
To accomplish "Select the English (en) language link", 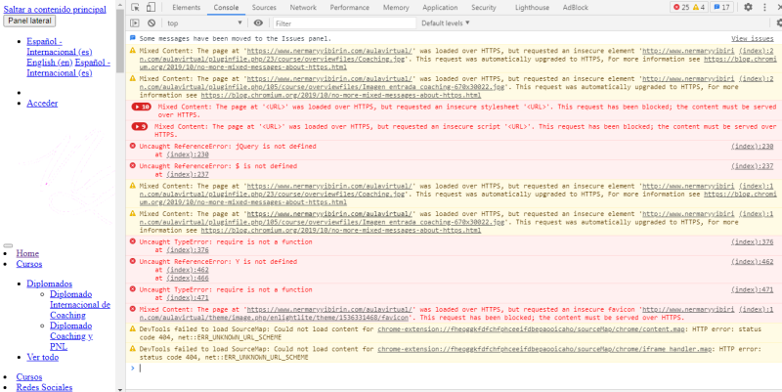I will [50, 63].
